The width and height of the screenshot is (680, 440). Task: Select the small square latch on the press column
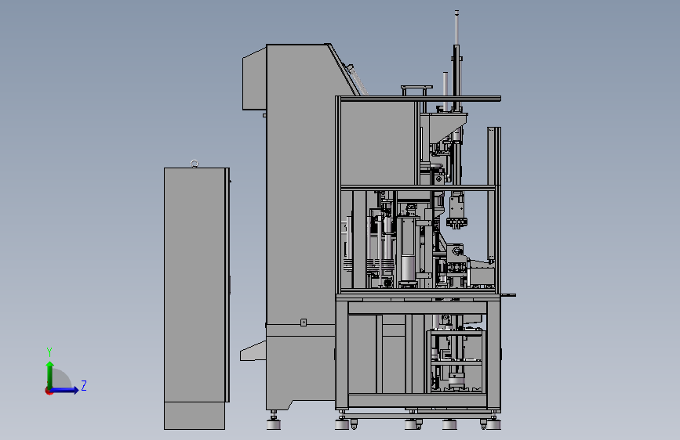(x=304, y=323)
